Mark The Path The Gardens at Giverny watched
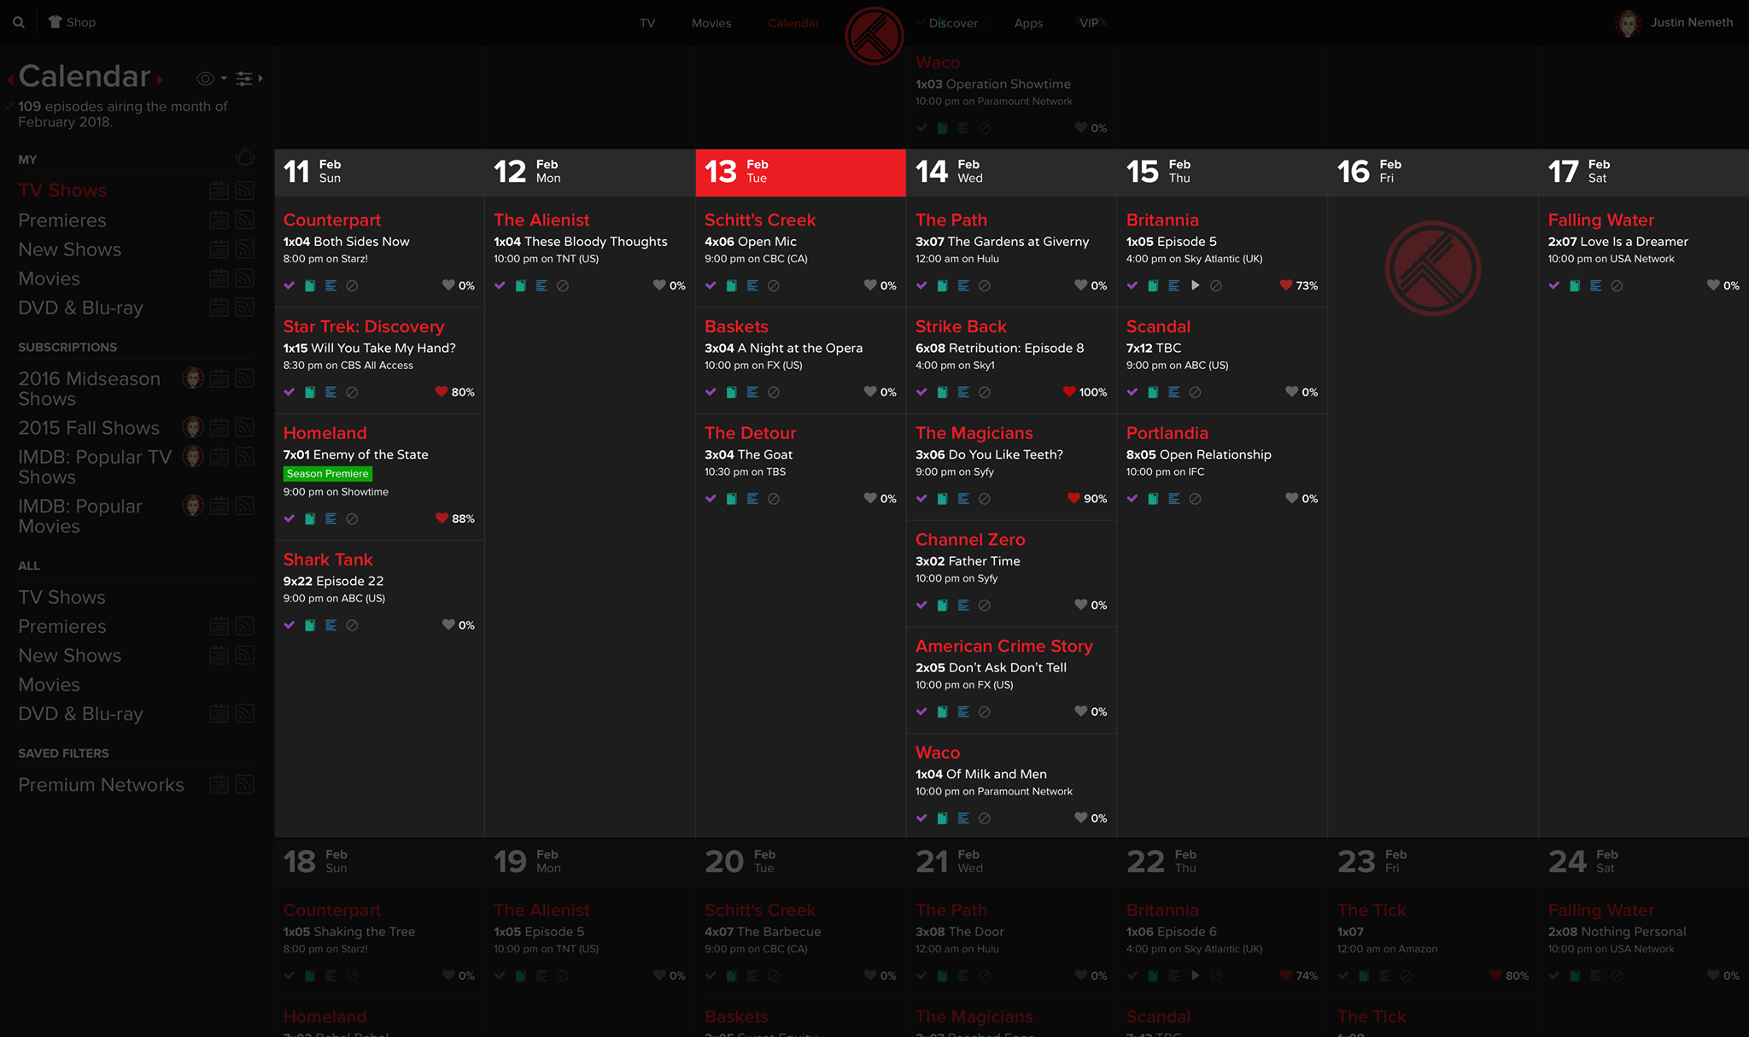The image size is (1749, 1037). (x=921, y=285)
